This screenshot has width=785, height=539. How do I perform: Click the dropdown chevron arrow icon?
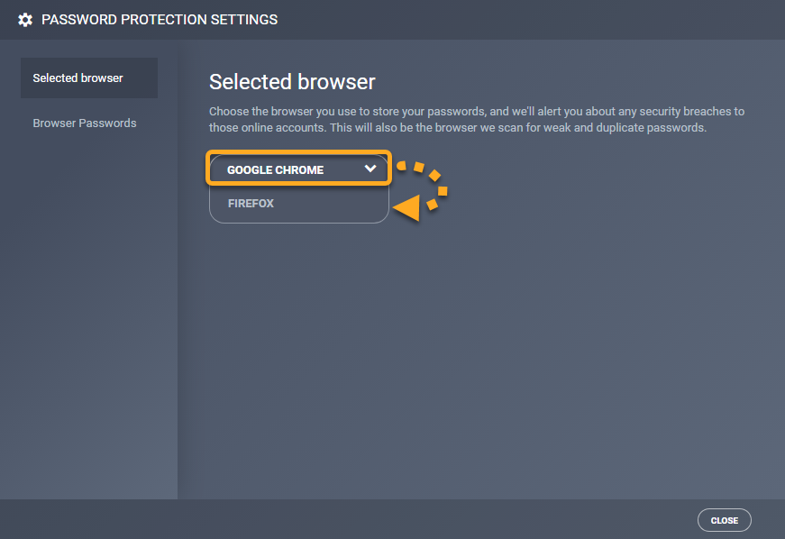click(x=370, y=169)
